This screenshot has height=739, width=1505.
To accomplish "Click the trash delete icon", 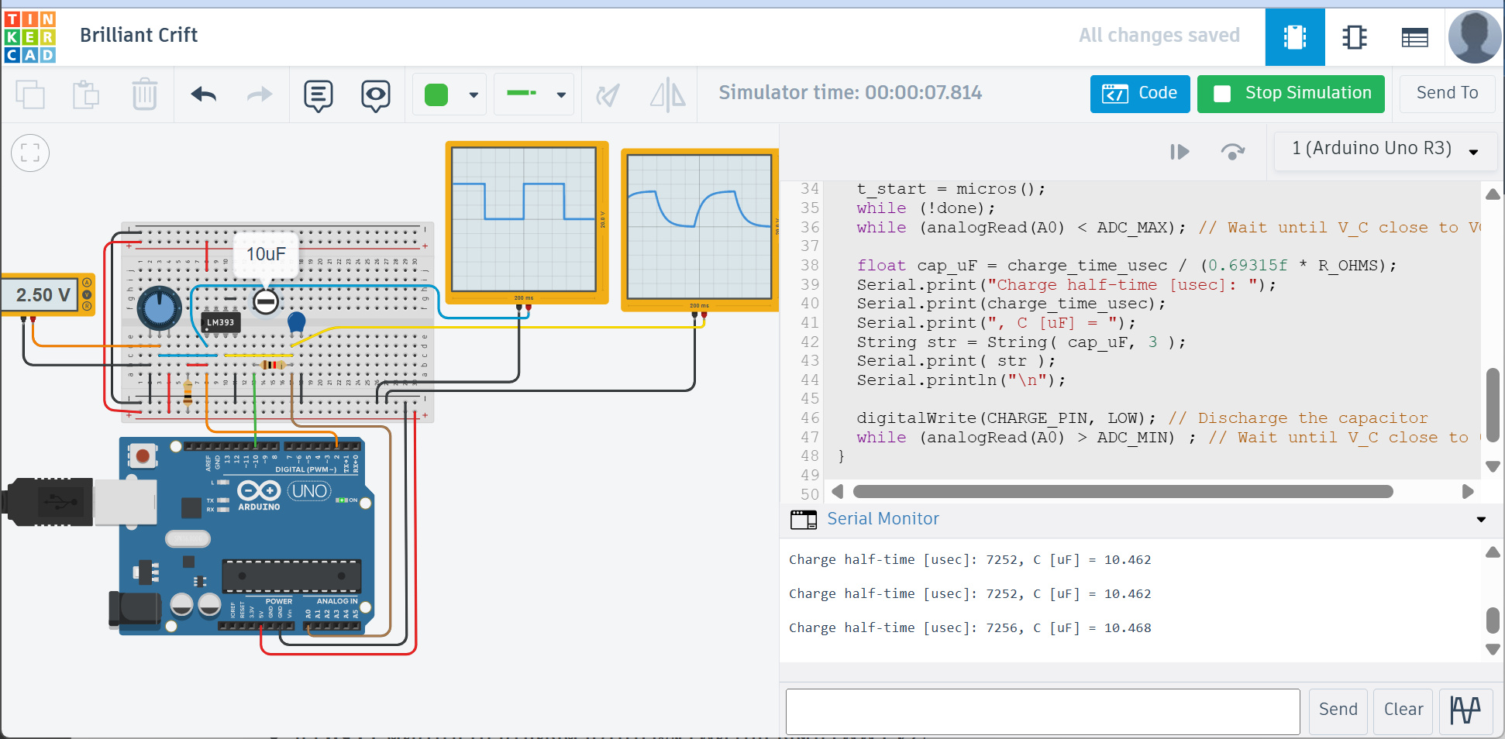I will pyautogui.click(x=144, y=95).
